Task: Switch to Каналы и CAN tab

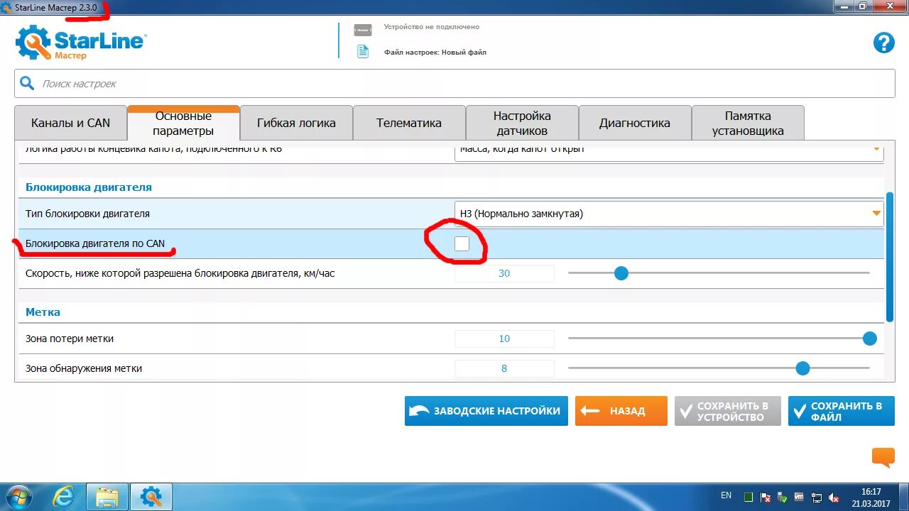Action: pyautogui.click(x=70, y=123)
